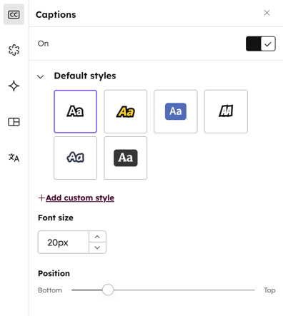
Task: Increase the font size with up arrow
Action: [x=97, y=237]
